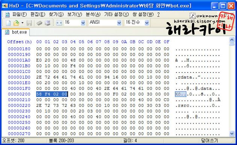Click byte C0 in row 00000210

pyautogui.click(x=166, y=100)
